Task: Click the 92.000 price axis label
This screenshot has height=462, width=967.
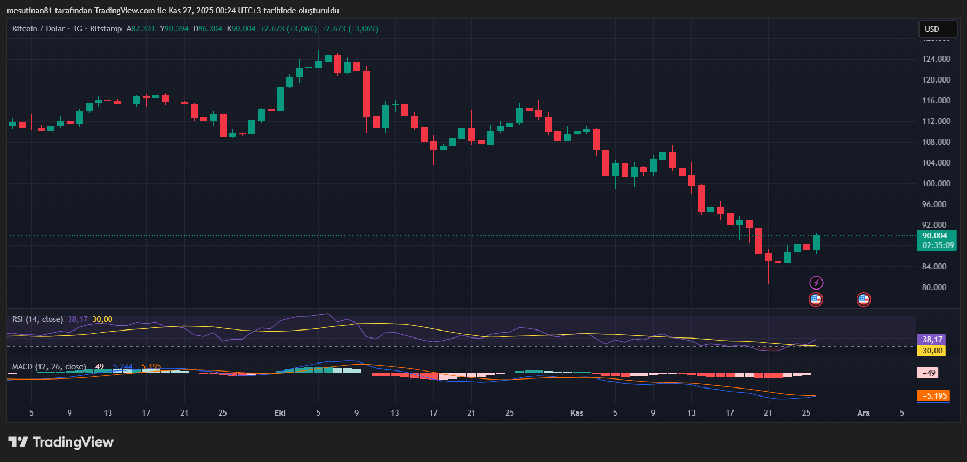Action: [934, 225]
